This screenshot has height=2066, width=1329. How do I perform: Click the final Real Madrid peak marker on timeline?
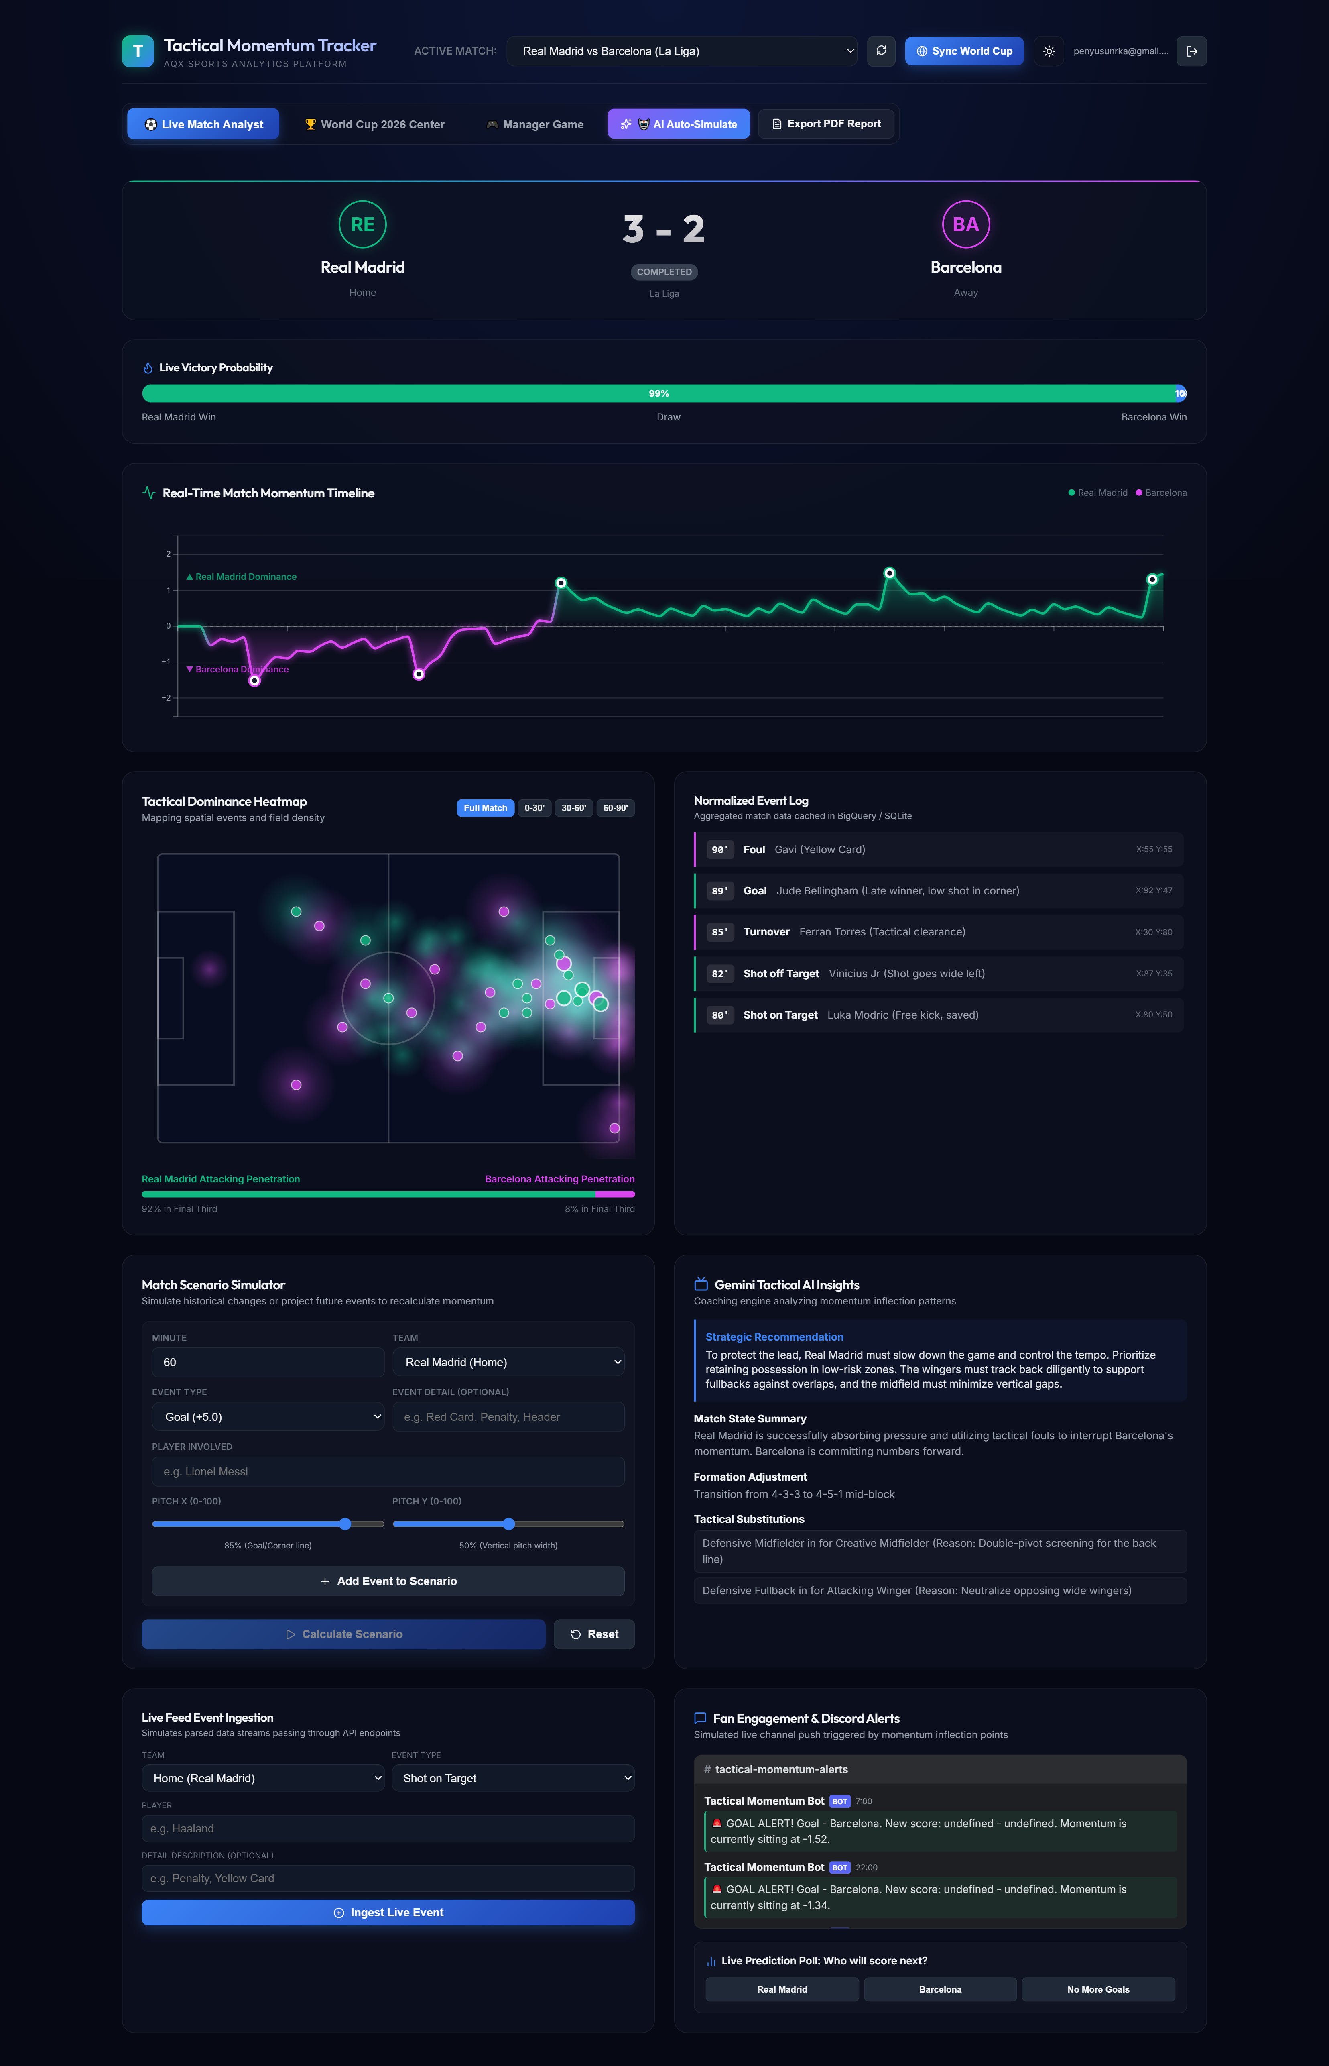[1152, 579]
